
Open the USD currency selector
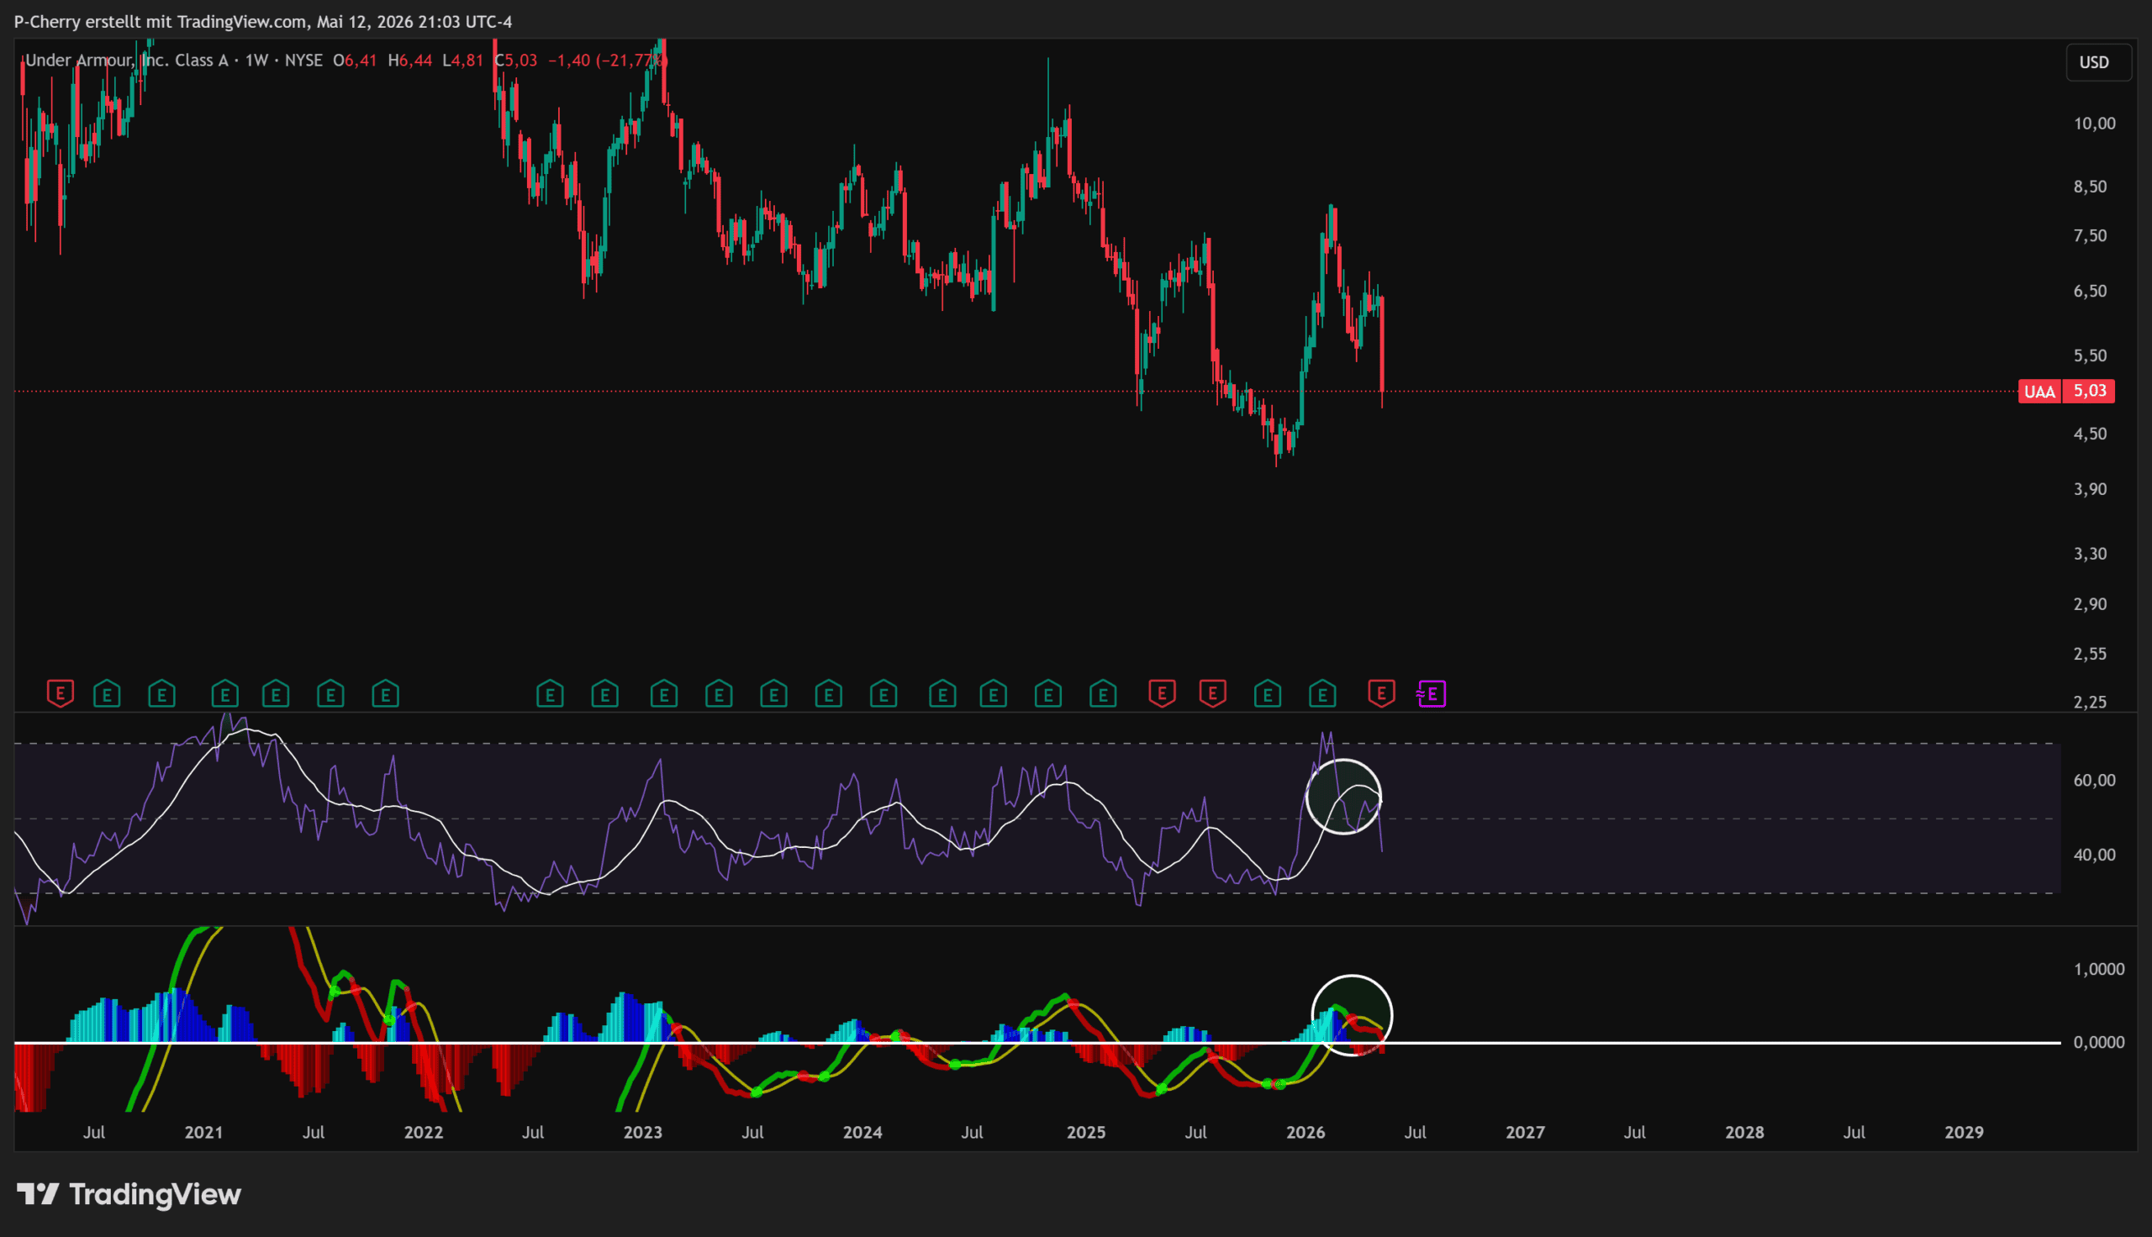point(2093,62)
